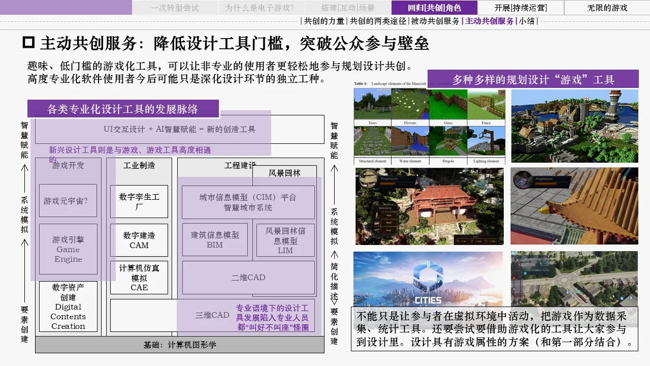Click the 基础：计算机图形学 base bar
650x366 pixels.
180,345
